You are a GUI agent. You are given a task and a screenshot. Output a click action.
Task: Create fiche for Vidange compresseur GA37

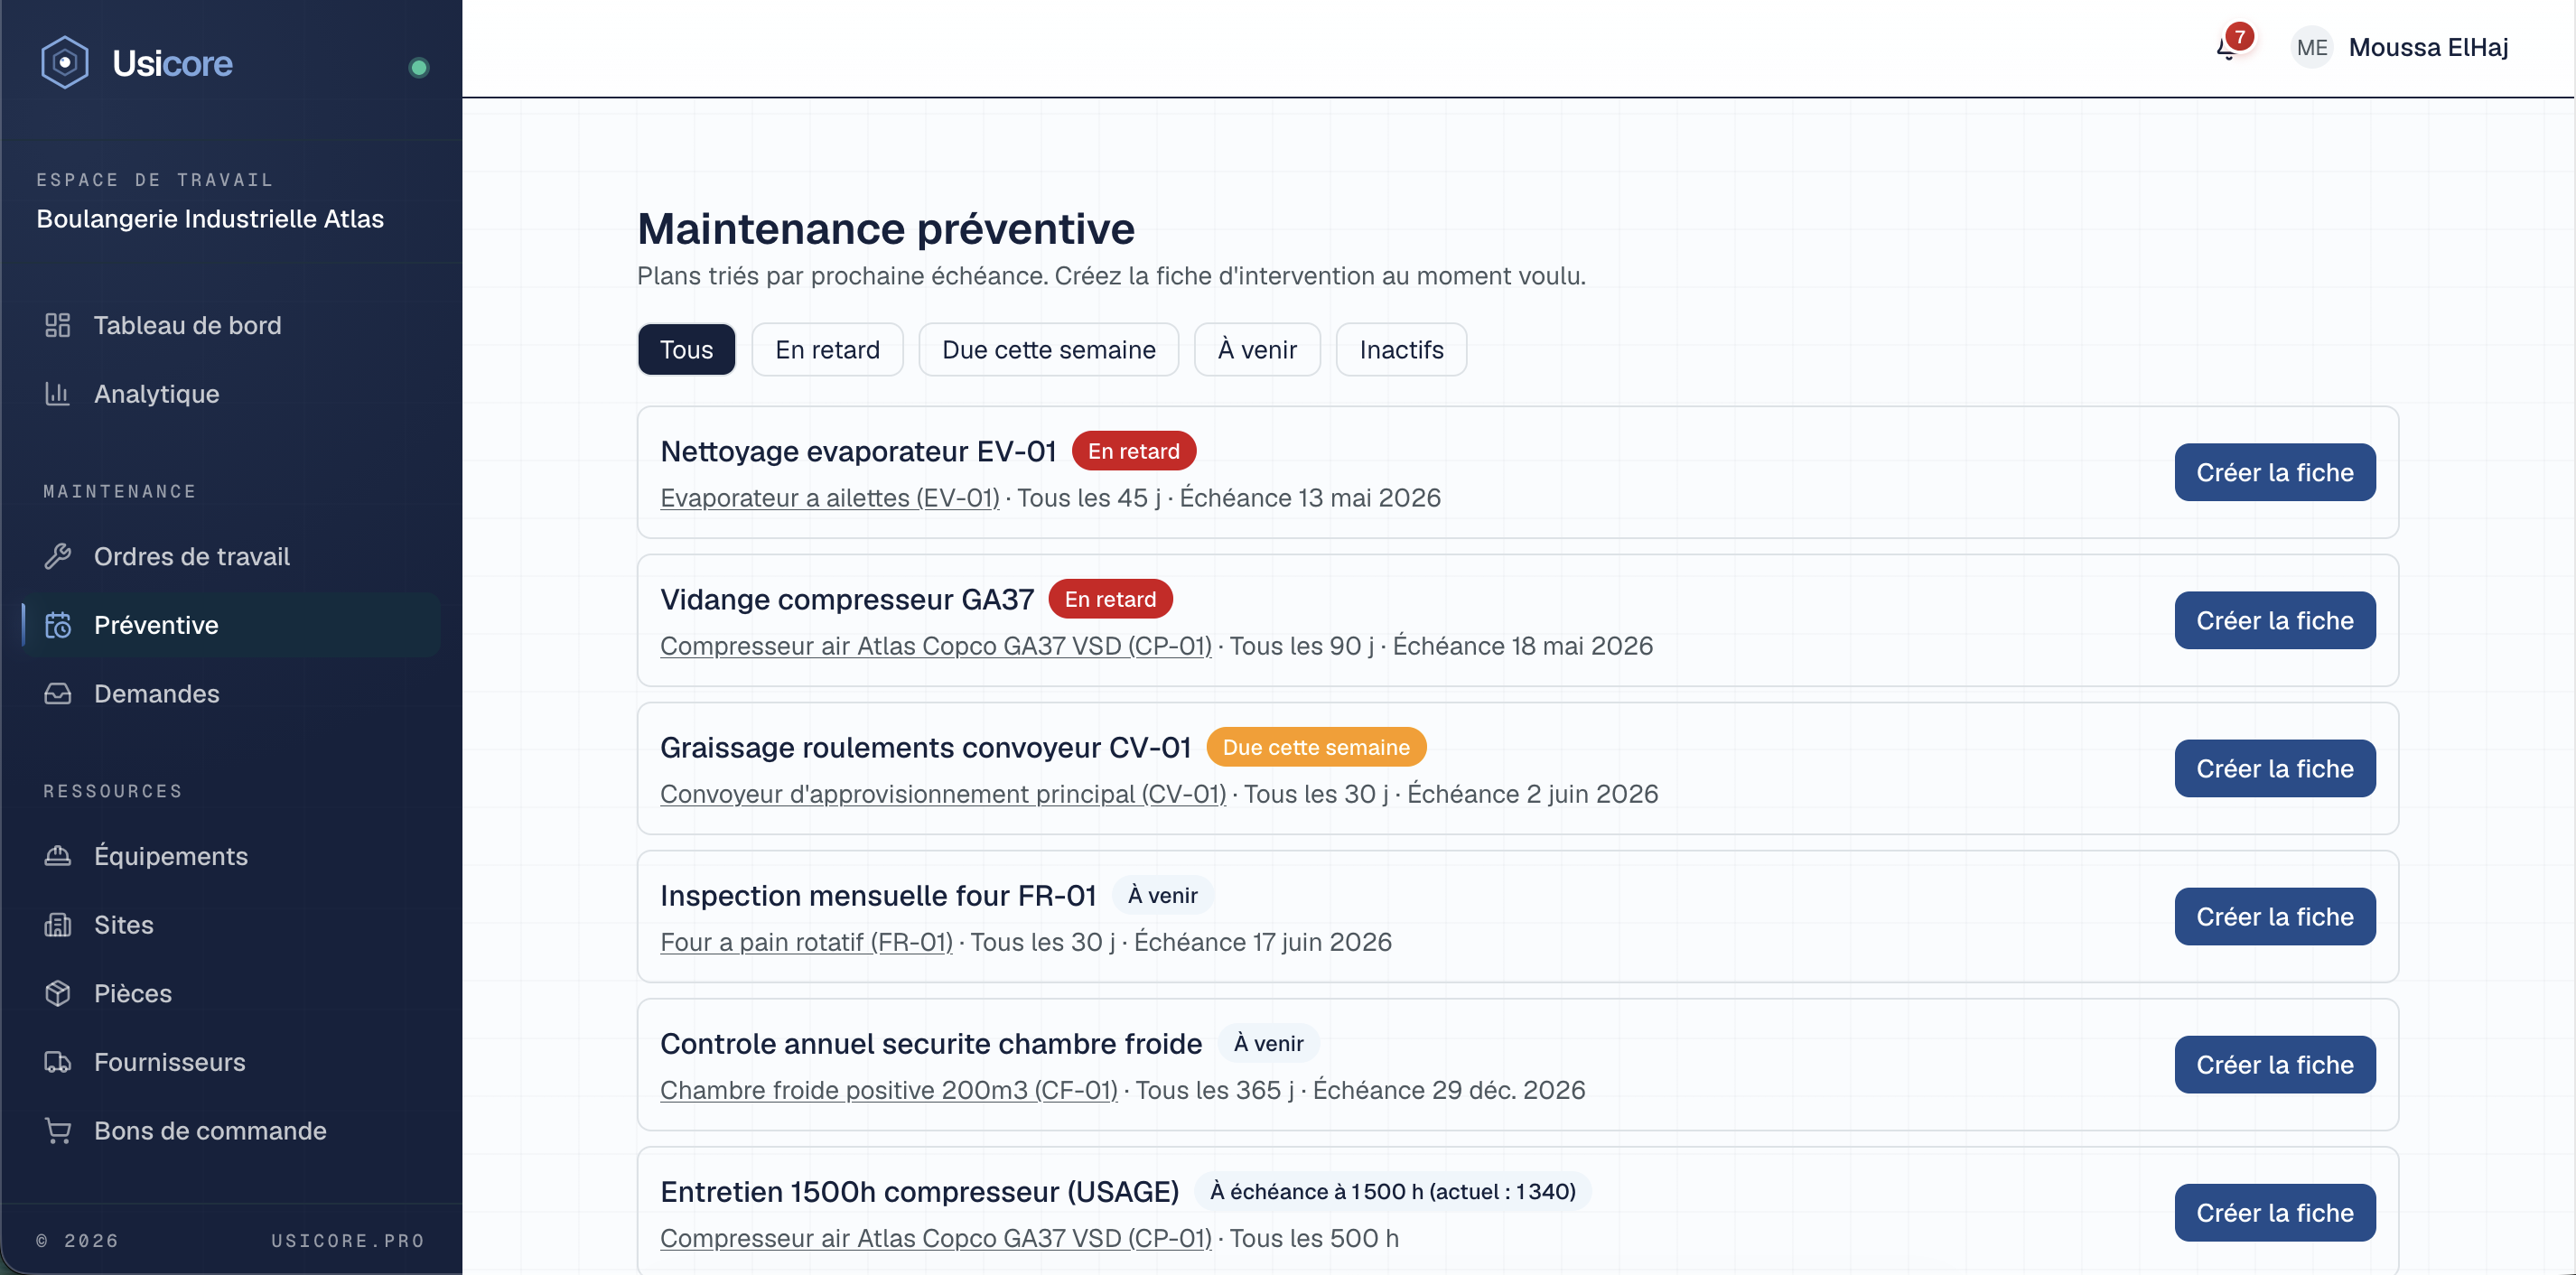click(x=2274, y=620)
